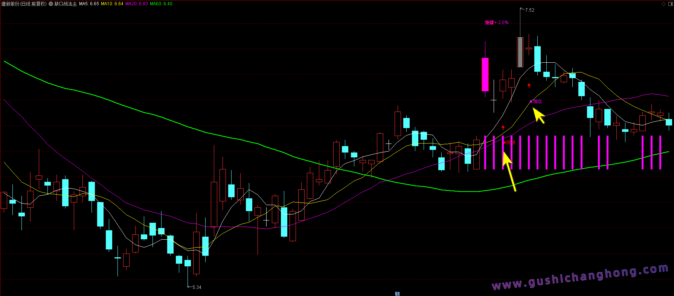Click the 突破 signal marker
The width and height of the screenshot is (674, 296).
[x=509, y=143]
